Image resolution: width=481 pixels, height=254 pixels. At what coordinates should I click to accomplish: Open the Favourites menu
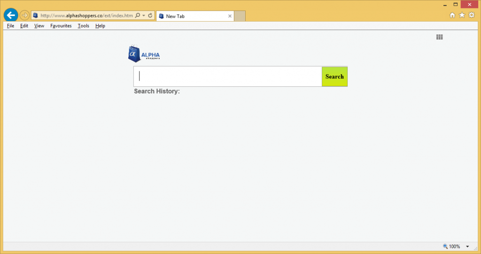tap(61, 26)
